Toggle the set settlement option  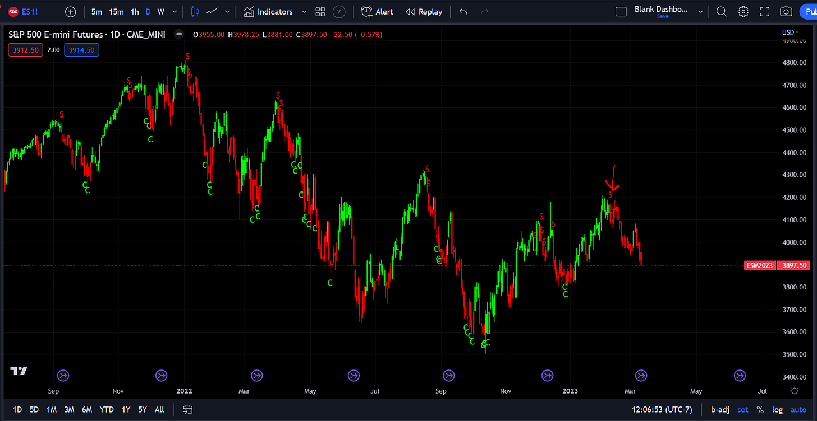(x=743, y=410)
